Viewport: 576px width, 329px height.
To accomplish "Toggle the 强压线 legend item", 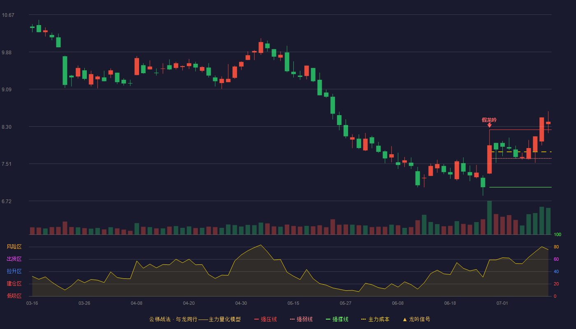I will pos(265,319).
